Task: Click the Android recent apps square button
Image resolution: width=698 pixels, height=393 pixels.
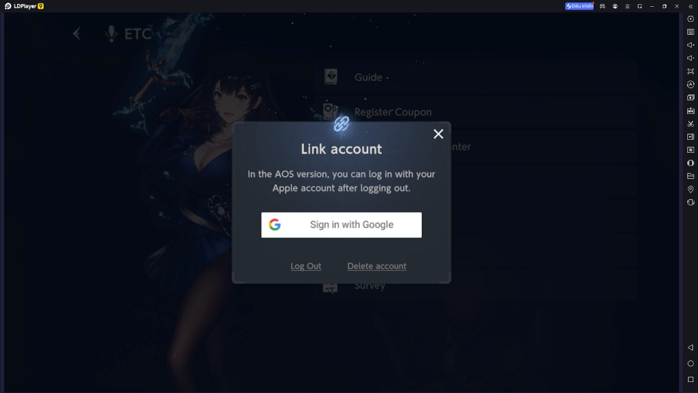Action: coord(691,379)
